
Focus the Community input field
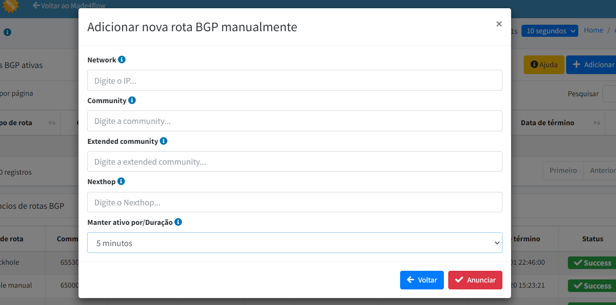coord(295,121)
